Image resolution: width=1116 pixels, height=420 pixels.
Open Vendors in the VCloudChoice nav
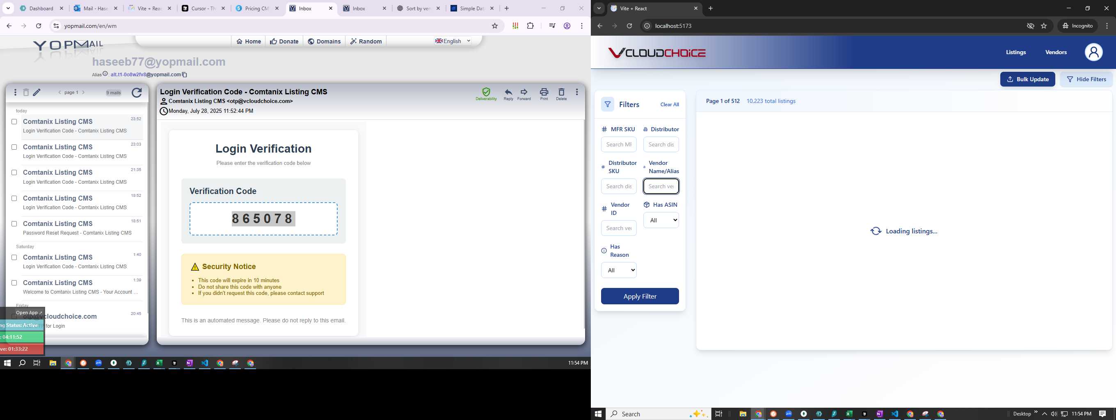(x=1056, y=52)
